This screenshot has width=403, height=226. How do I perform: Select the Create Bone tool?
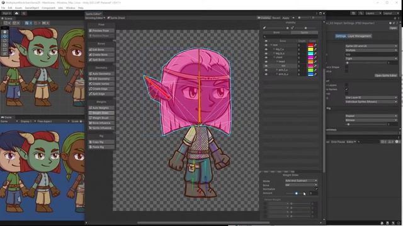pos(101,55)
